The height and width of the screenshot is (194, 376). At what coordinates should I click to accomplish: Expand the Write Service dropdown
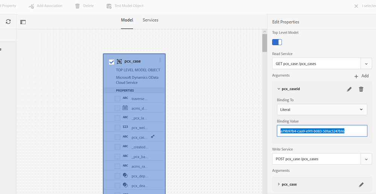(x=366, y=159)
